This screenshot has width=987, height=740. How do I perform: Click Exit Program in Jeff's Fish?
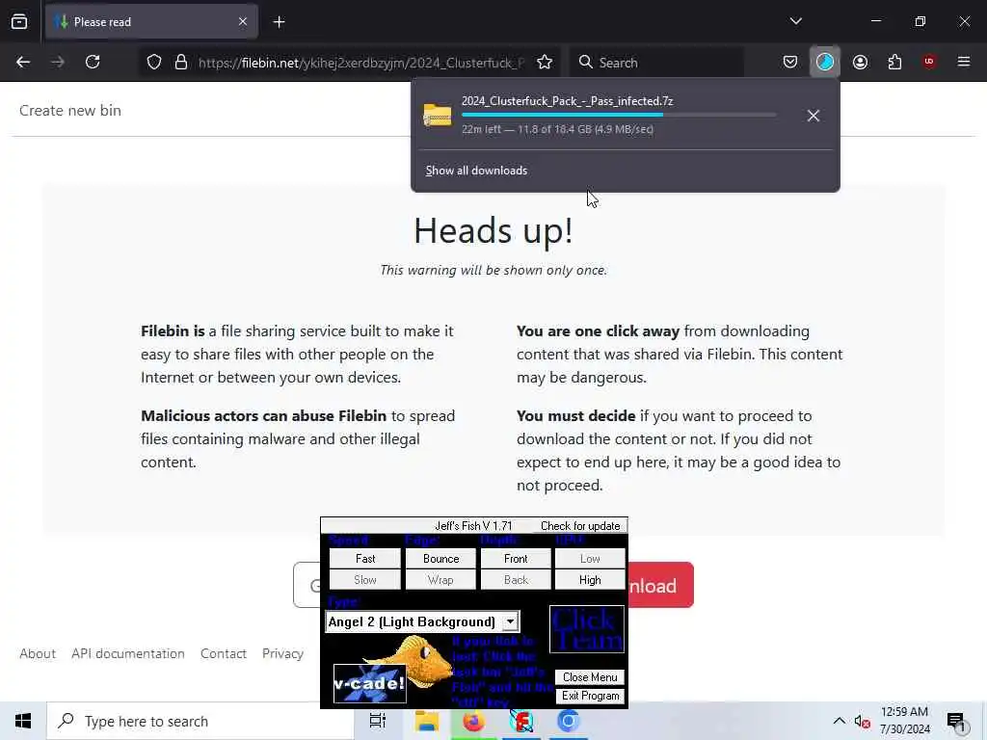[x=590, y=696]
